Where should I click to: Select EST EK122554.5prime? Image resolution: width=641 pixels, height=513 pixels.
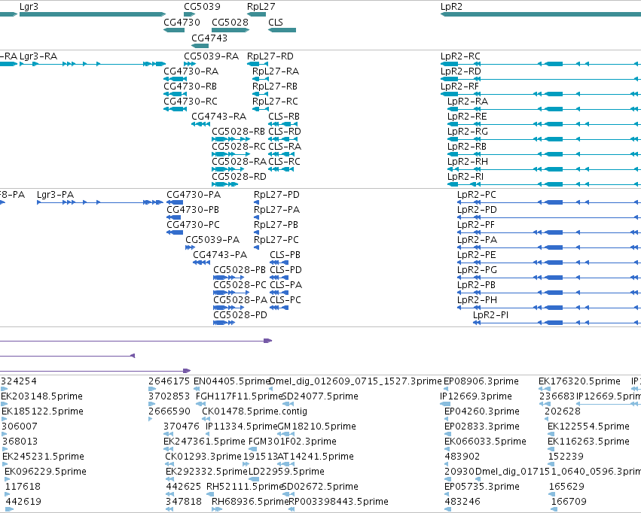[x=588, y=426]
